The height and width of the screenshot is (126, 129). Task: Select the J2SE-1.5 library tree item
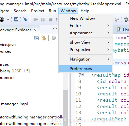[15, 71]
